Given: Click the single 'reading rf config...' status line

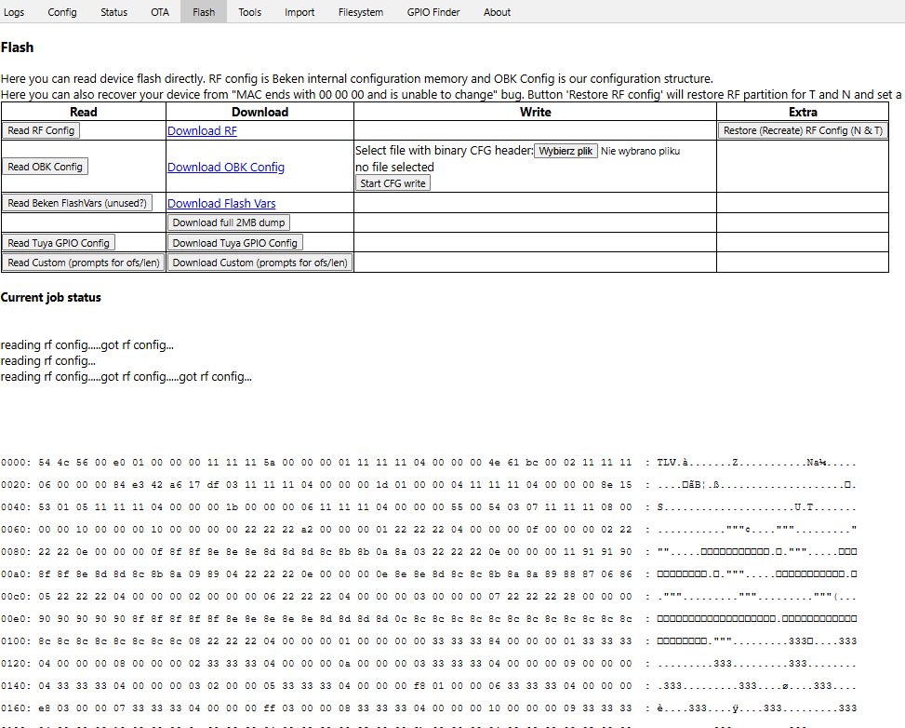Looking at the screenshot, I should (x=48, y=360).
